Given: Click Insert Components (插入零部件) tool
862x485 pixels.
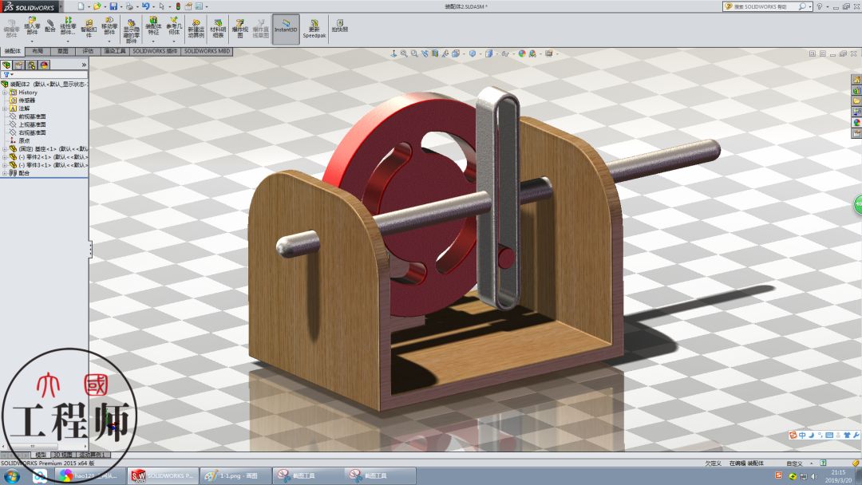Looking at the screenshot, I should coord(33,27).
